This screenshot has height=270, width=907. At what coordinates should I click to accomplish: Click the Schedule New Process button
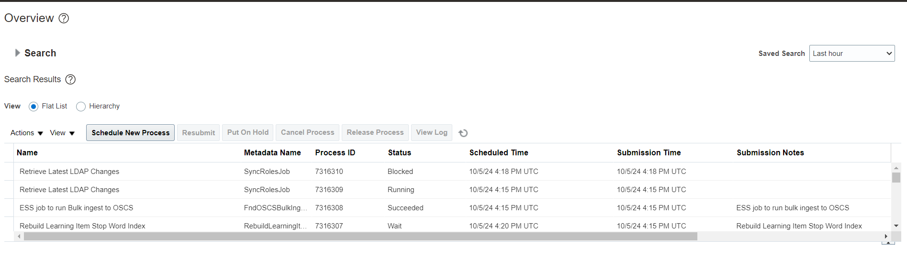click(130, 133)
